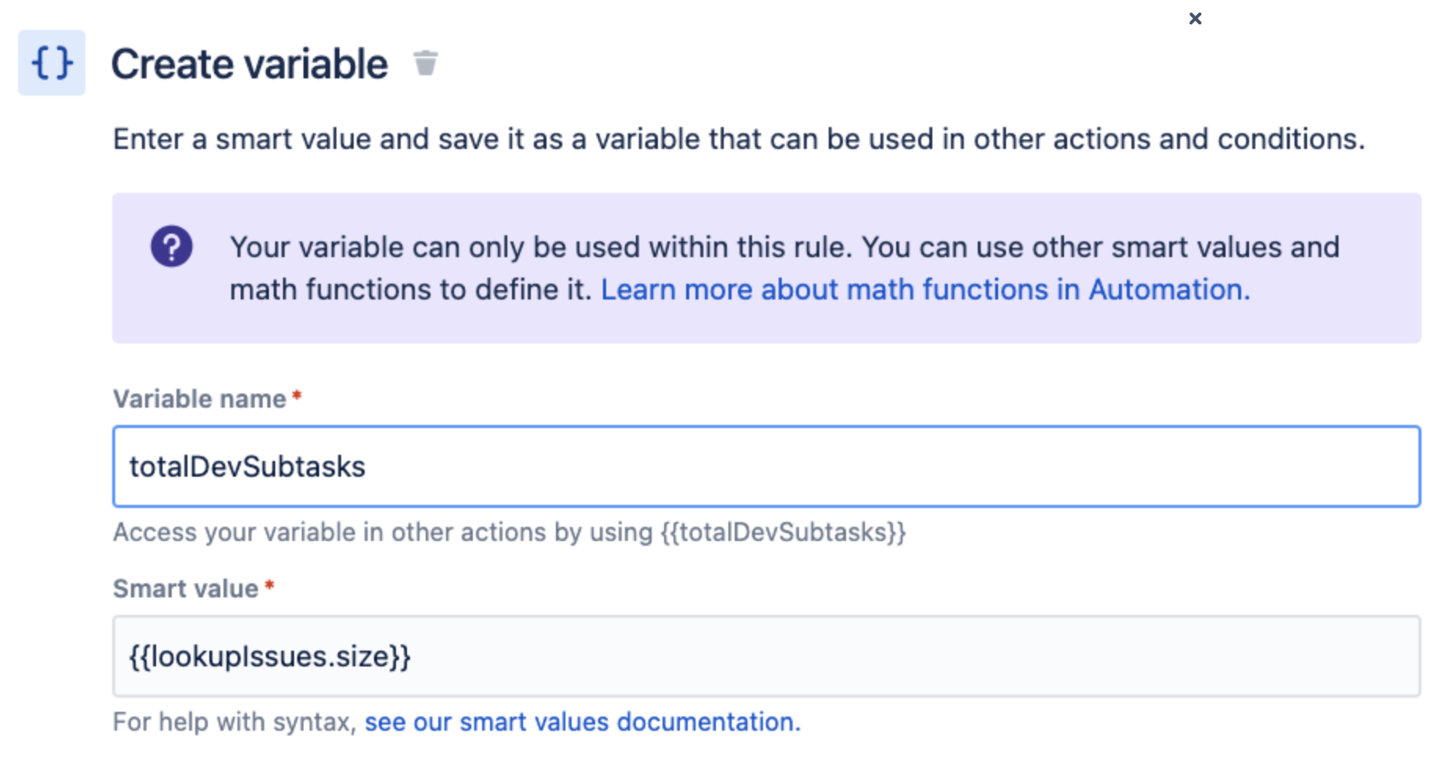This screenshot has width=1449, height=784.
Task: Select the {{lookupIssues.size}} smart value text
Action: (270, 657)
